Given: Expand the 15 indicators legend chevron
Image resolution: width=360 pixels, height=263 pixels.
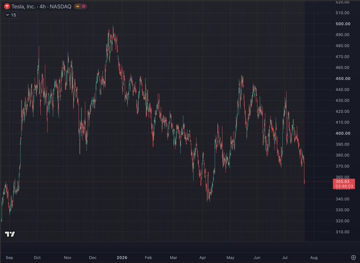Looking at the screenshot, I should [7, 15].
